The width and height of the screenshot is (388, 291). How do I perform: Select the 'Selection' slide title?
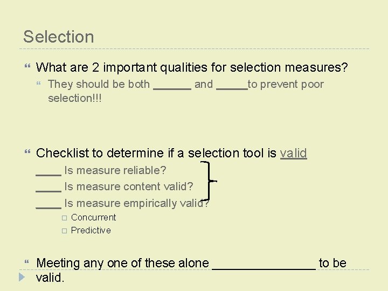click(59, 37)
